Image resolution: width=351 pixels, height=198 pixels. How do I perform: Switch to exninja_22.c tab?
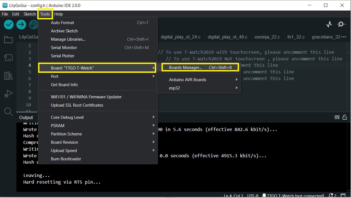point(267,37)
